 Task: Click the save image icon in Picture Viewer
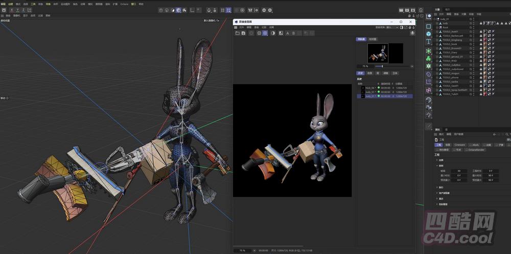tap(243, 33)
